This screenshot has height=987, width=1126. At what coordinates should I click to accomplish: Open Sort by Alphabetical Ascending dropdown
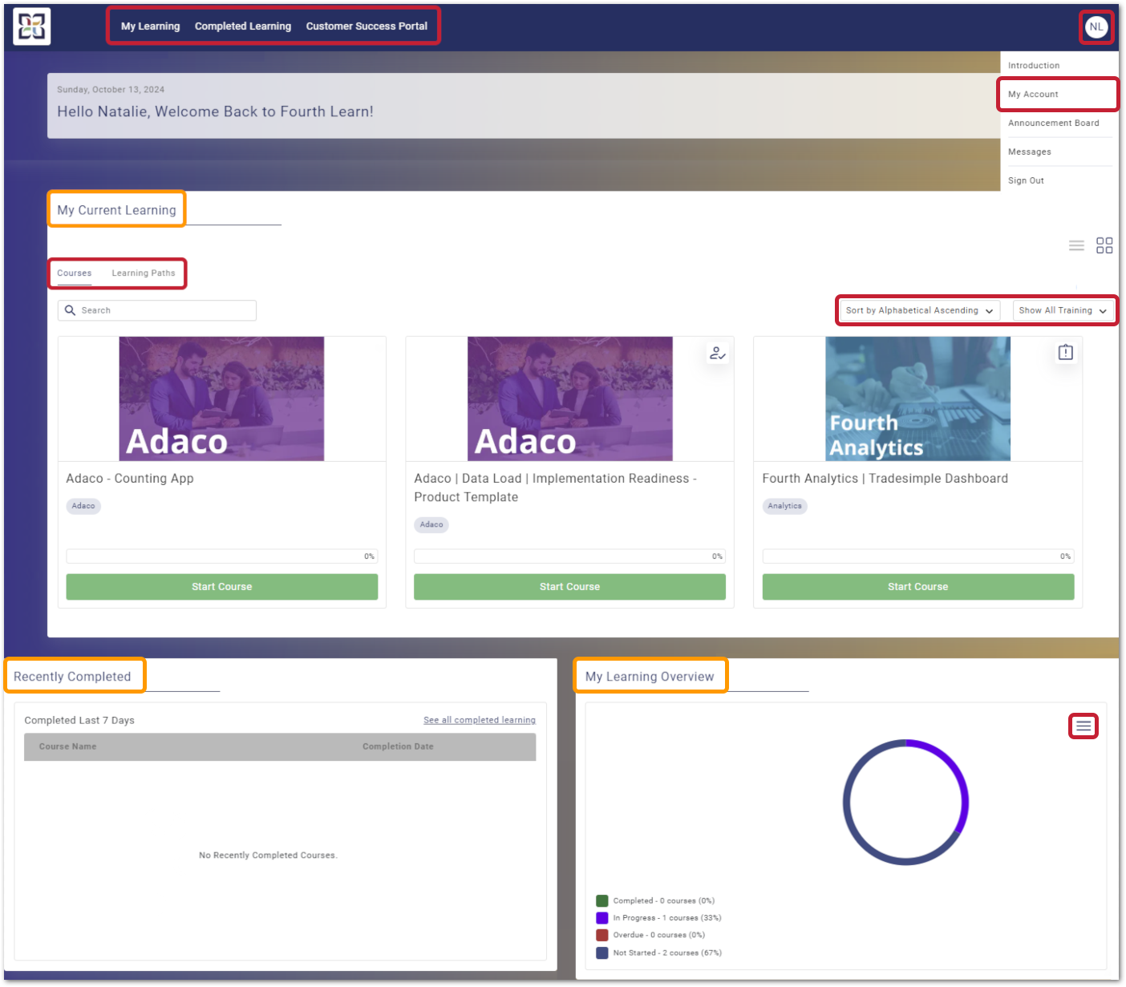pos(919,310)
